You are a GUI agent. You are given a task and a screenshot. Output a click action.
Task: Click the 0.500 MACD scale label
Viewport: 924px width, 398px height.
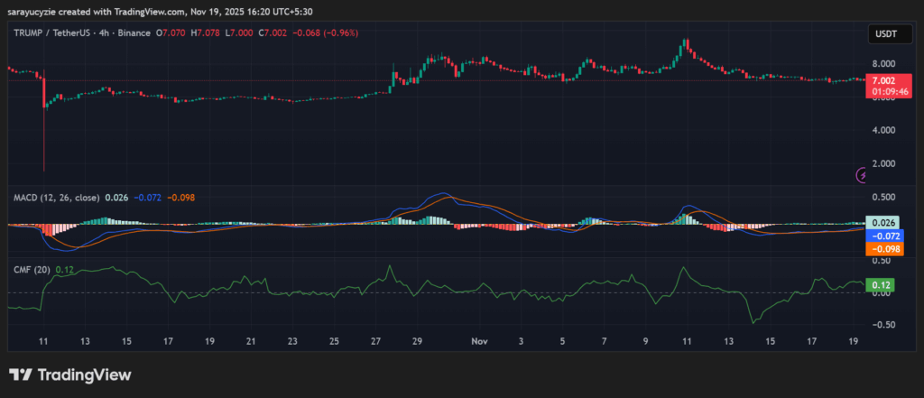tap(881, 197)
